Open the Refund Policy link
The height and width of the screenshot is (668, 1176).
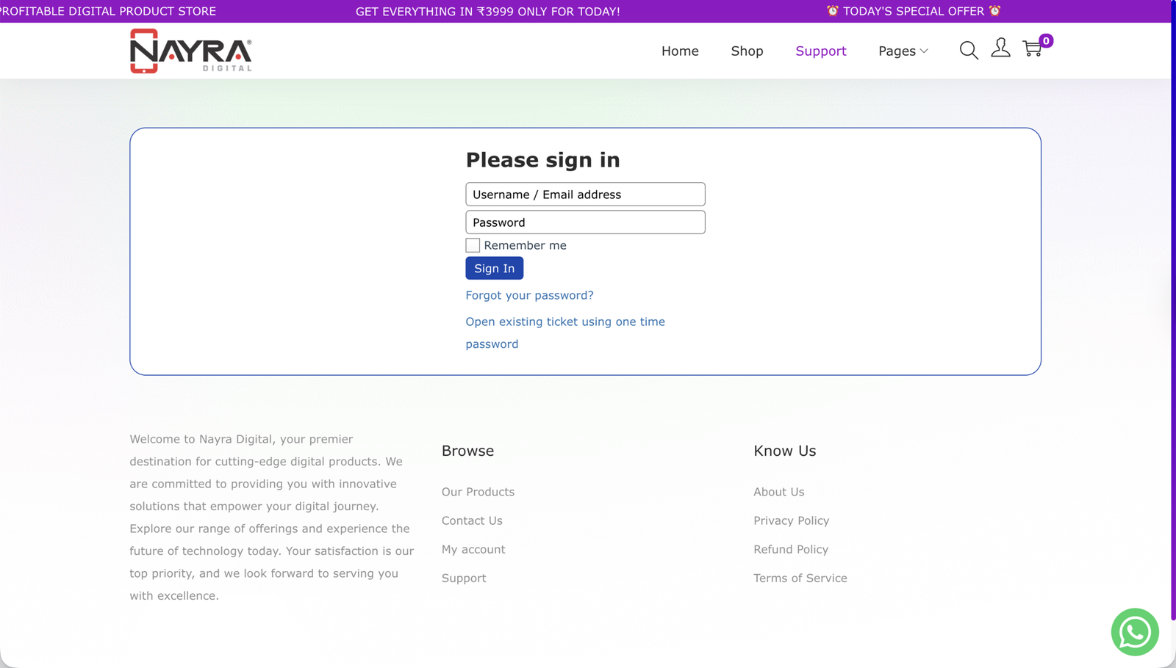coord(790,549)
